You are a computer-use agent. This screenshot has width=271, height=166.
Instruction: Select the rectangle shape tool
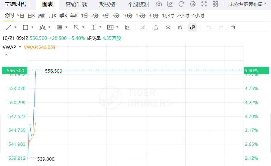coord(26,27)
